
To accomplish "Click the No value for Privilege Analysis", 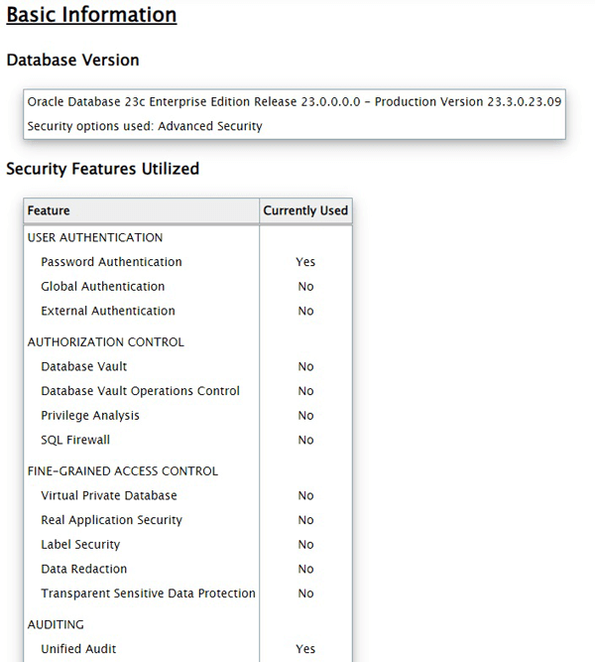I will [305, 416].
